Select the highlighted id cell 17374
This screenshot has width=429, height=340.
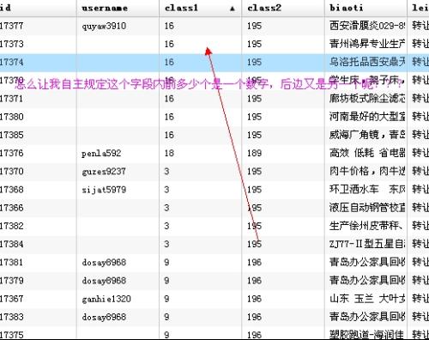pos(11,62)
